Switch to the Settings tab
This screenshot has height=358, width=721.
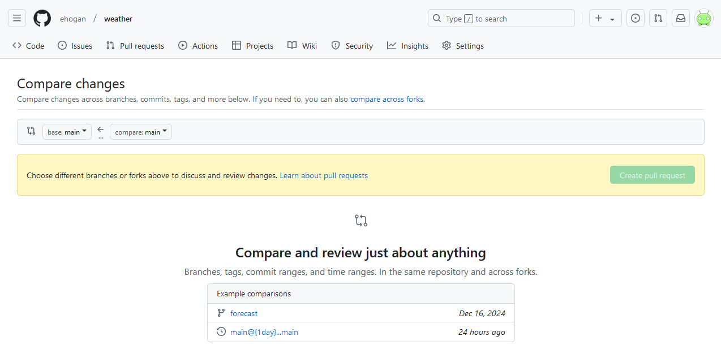coord(463,46)
